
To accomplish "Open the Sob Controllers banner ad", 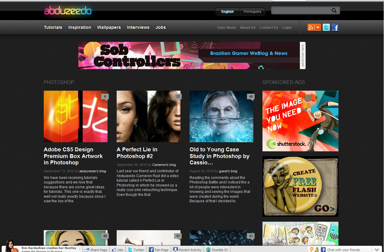I will click(189, 55).
